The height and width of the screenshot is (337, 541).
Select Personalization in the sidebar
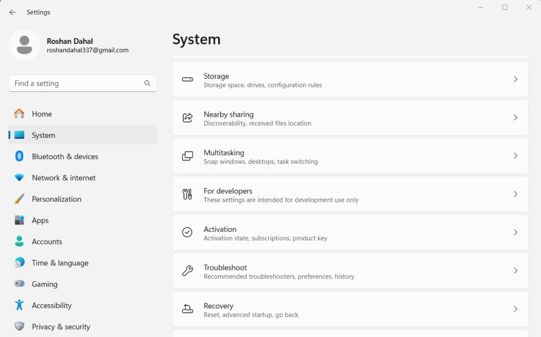tap(57, 199)
